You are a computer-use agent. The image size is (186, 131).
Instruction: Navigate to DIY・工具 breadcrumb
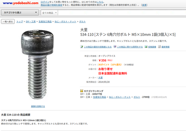(31, 22)
